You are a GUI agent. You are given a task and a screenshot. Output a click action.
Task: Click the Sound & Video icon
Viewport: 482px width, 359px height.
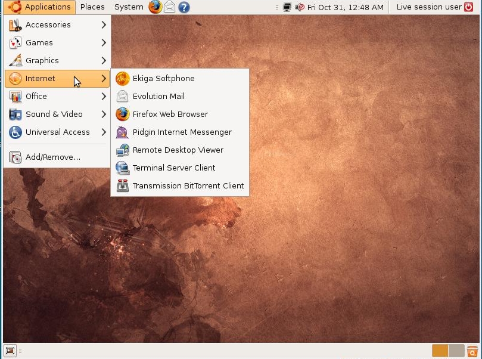15,114
